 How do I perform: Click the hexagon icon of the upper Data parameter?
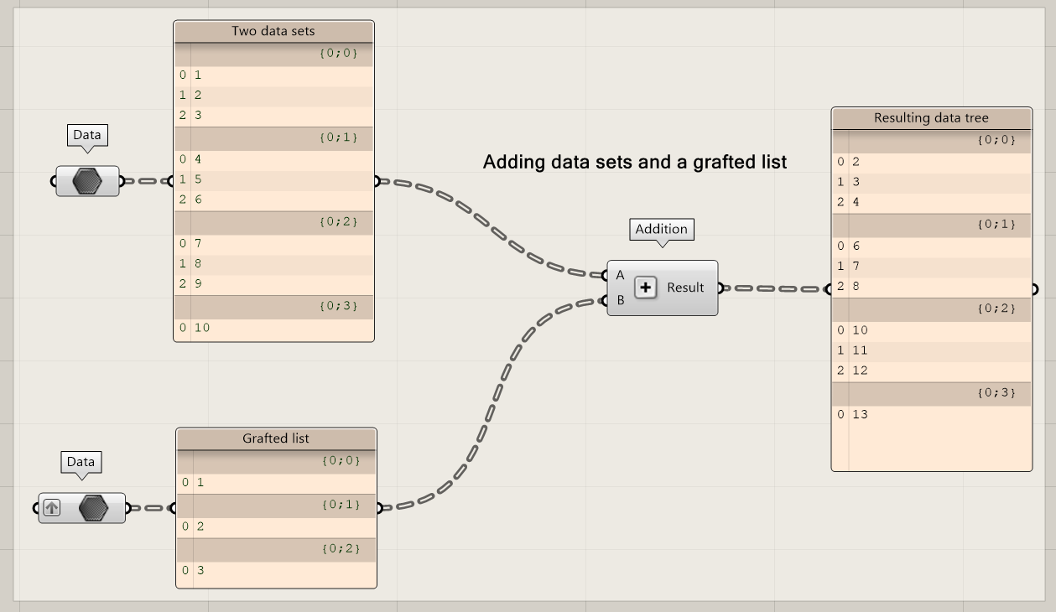(x=87, y=181)
